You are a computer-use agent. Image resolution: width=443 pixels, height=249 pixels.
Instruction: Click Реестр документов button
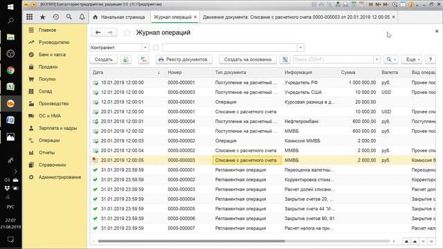(x=184, y=59)
